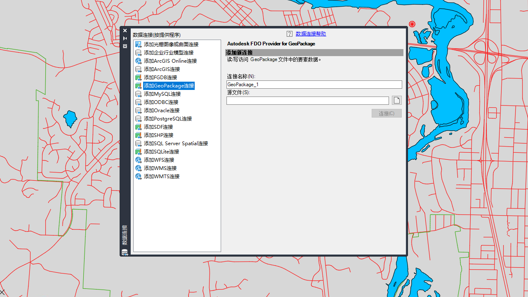
Task: Select 添加WMS连接 in the provider list
Action: click(x=160, y=168)
